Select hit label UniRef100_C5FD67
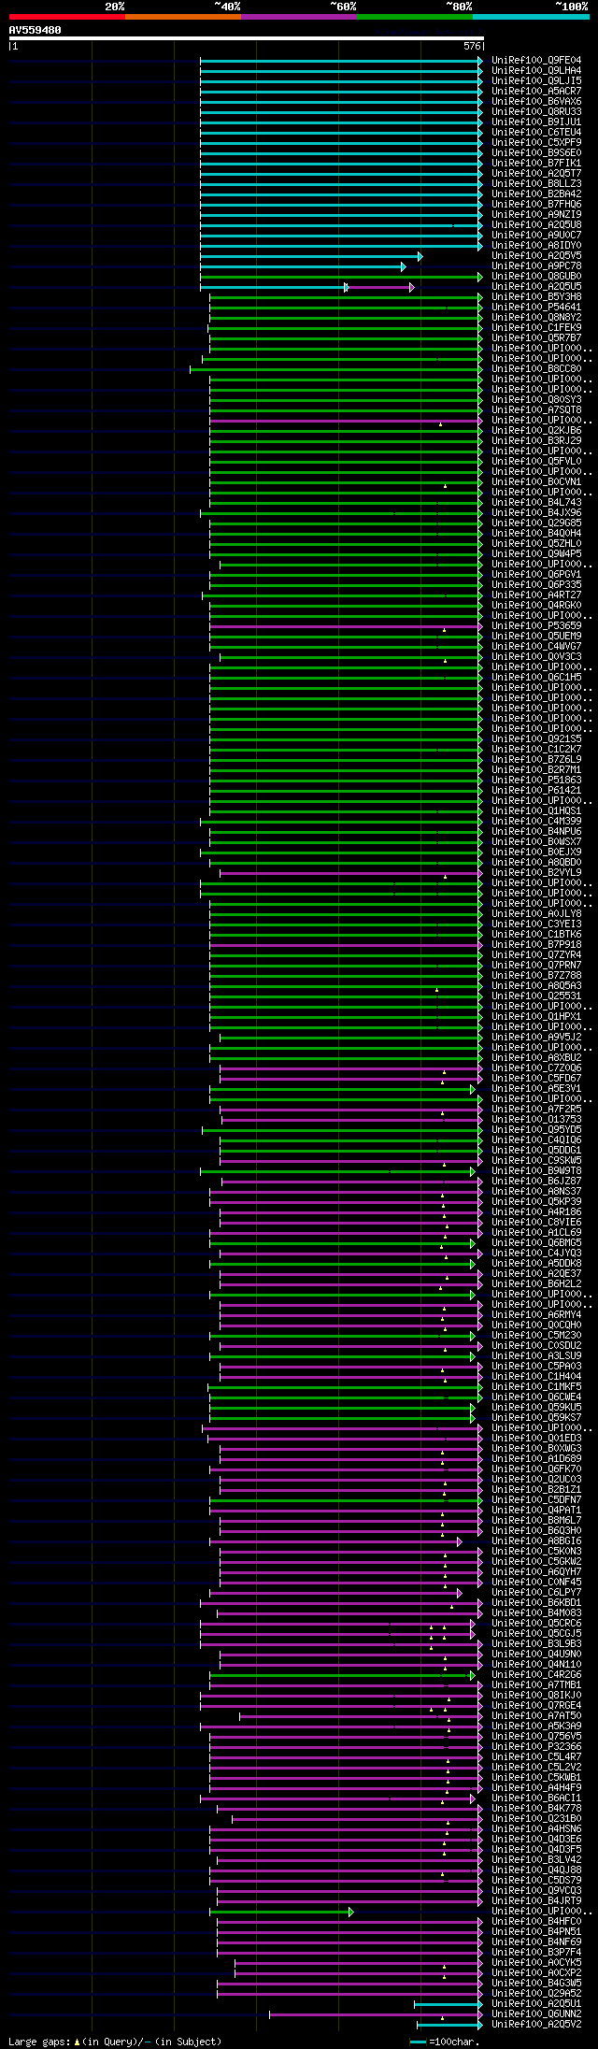The height and width of the screenshot is (2049, 598). 536,1079
